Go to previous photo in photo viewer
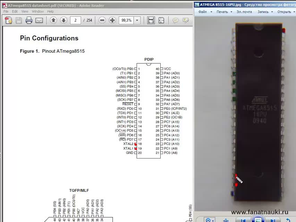This screenshot has width=296, height=222. 243,220
